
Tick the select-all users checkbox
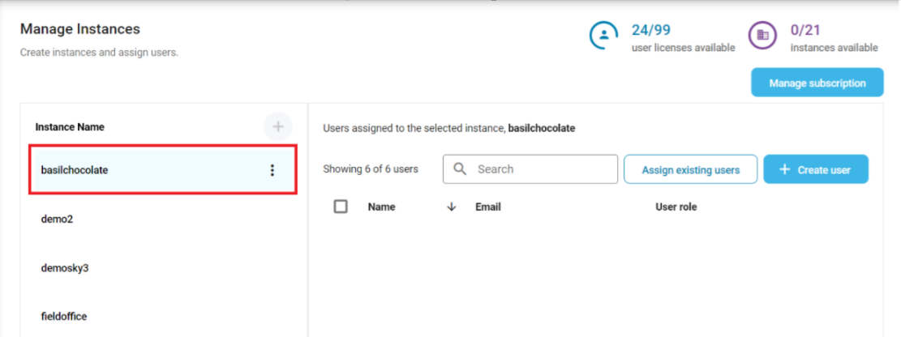(341, 207)
